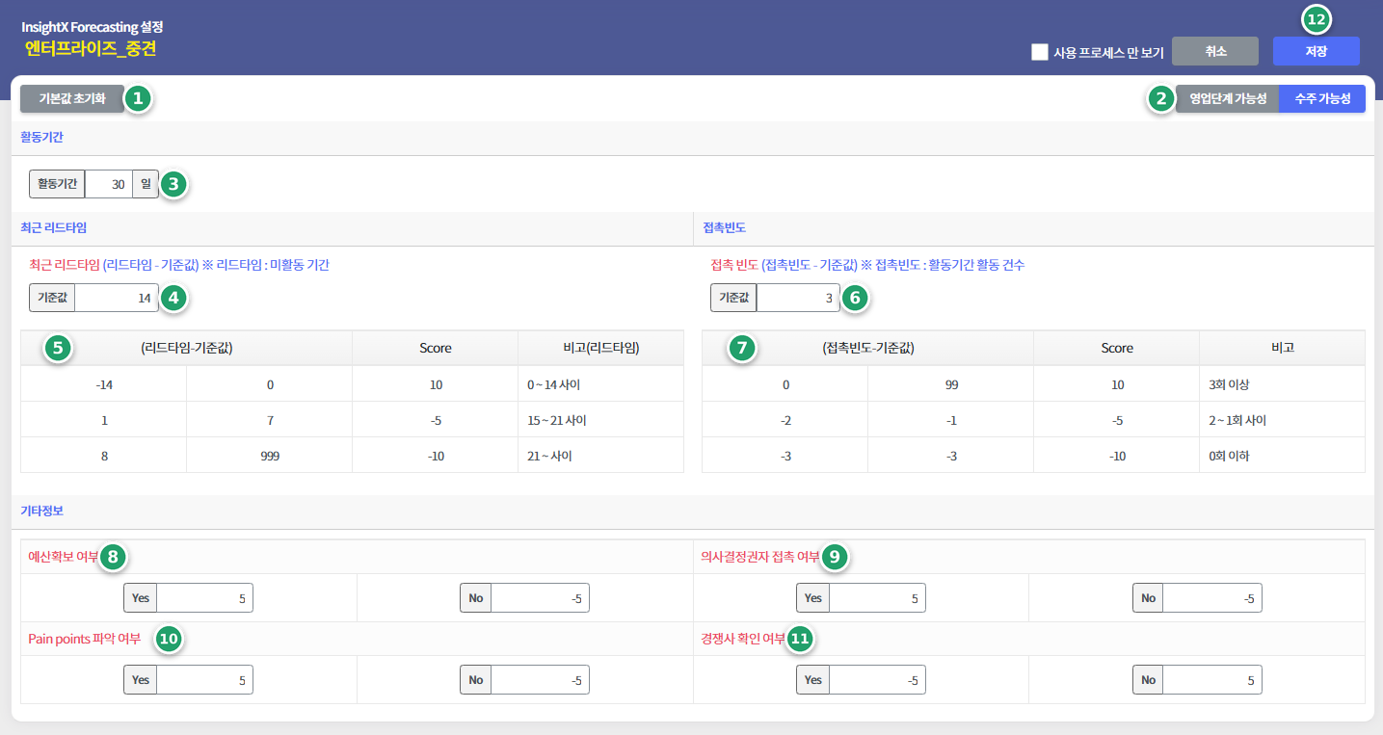This screenshot has width=1383, height=735.
Task: Click the (접촉빈도-기준값) column header
Action: click(867, 348)
